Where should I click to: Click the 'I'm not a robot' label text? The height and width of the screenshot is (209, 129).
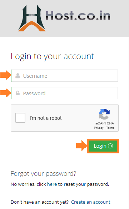click(45, 118)
